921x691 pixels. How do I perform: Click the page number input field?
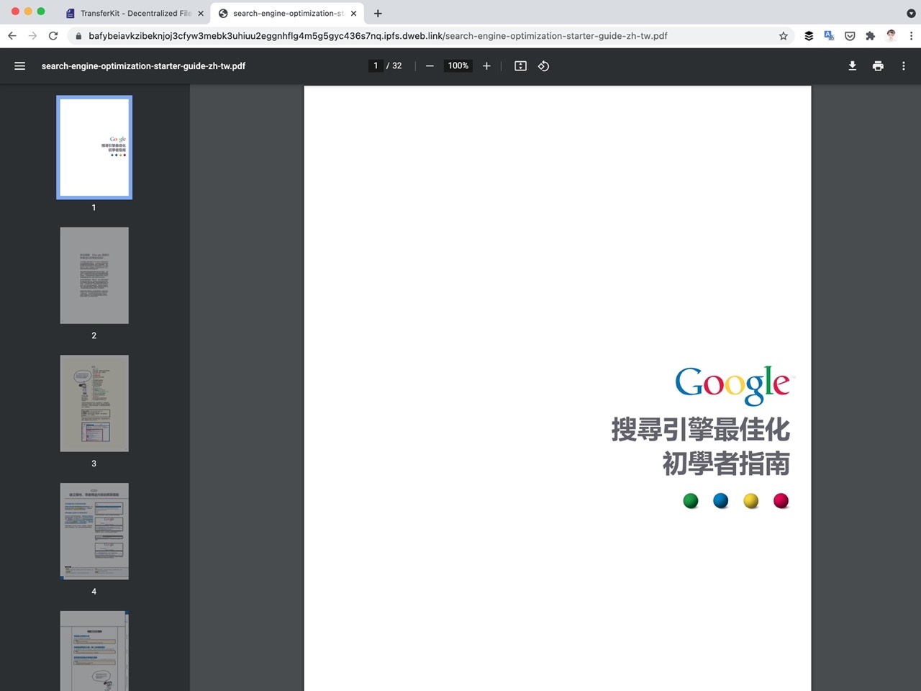click(x=376, y=66)
